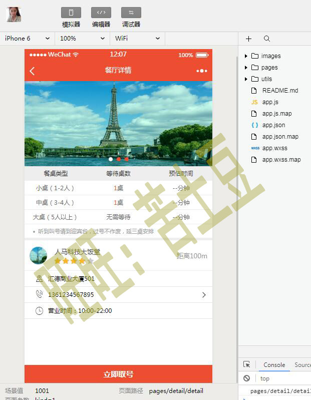The width and height of the screenshot is (311, 400).
Task: Click the star rating of the restaurant
Action: pyautogui.click(x=74, y=261)
